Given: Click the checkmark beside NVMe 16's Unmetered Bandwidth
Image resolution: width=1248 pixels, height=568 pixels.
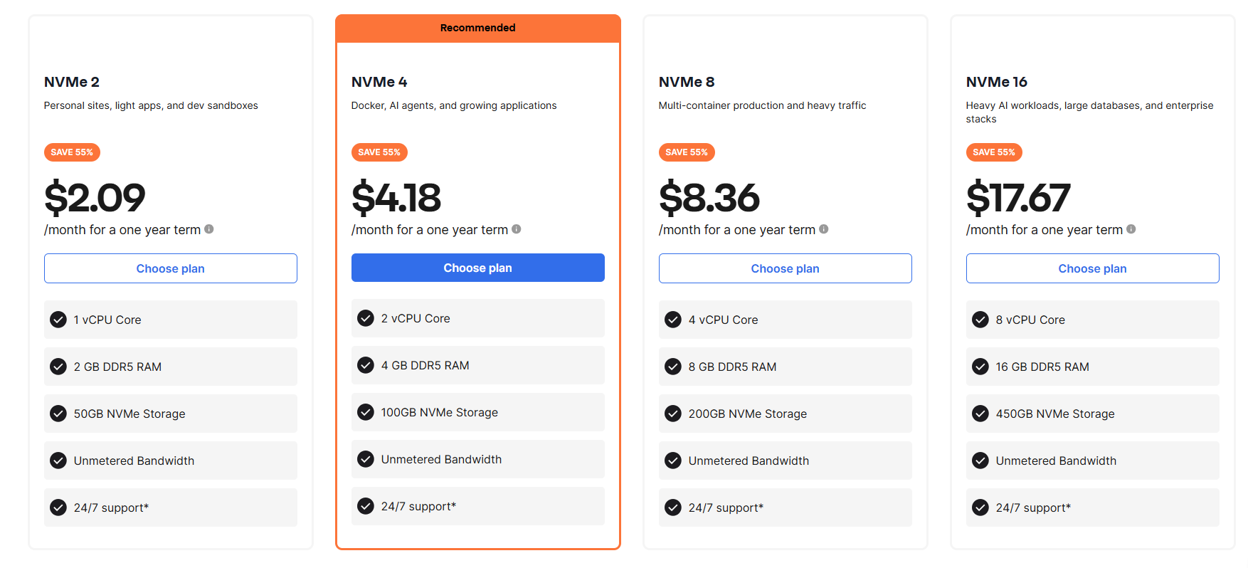Looking at the screenshot, I should [980, 461].
